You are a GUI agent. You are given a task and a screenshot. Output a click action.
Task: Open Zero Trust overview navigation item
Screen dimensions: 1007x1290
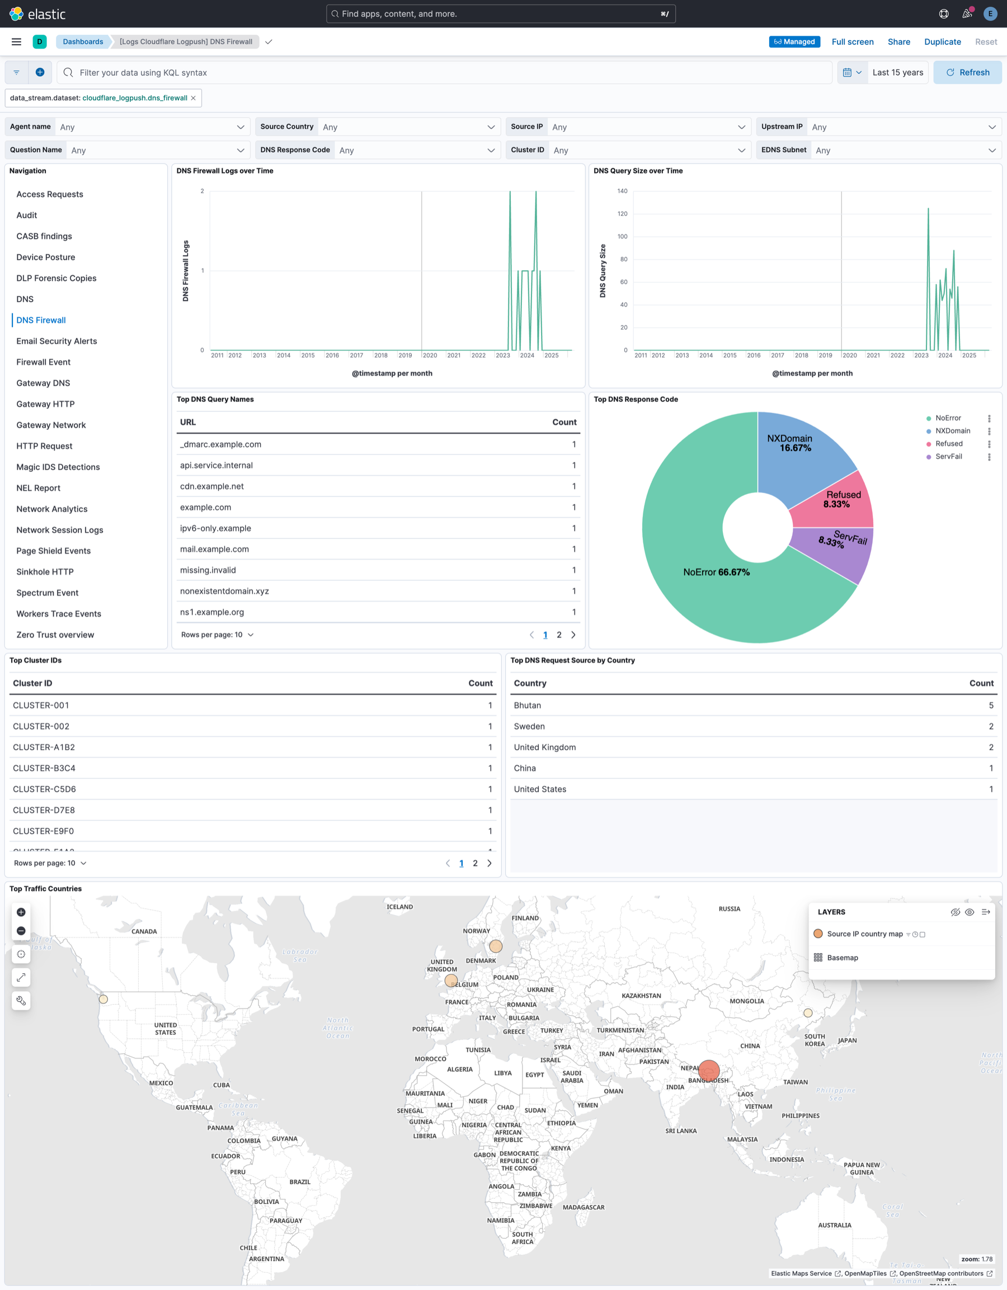tap(55, 635)
